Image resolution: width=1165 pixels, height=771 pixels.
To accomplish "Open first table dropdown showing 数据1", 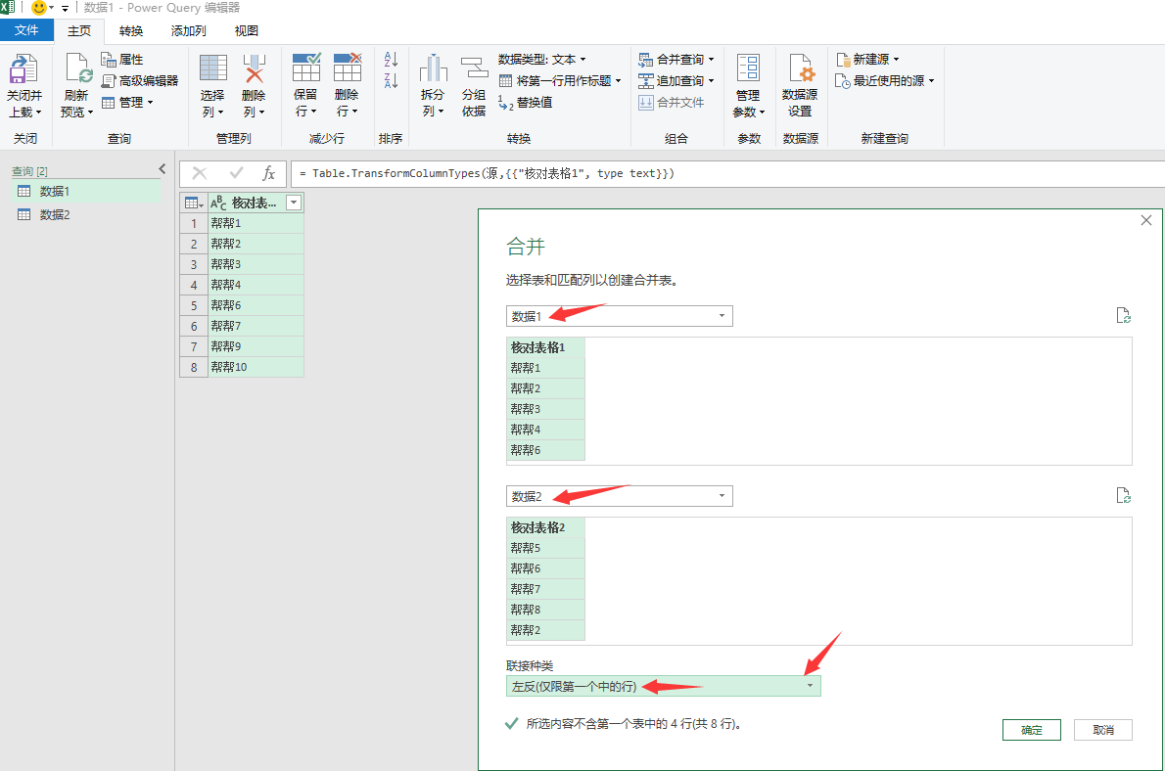I will point(620,316).
